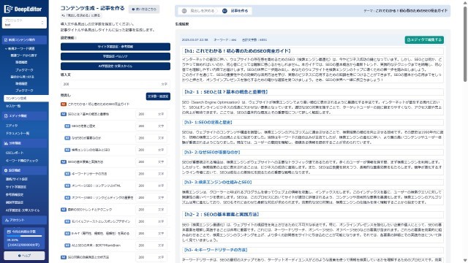This screenshot has width=468, height=263.
Task: Click the step 2 circle 記事を作る
Action: tap(224, 11)
